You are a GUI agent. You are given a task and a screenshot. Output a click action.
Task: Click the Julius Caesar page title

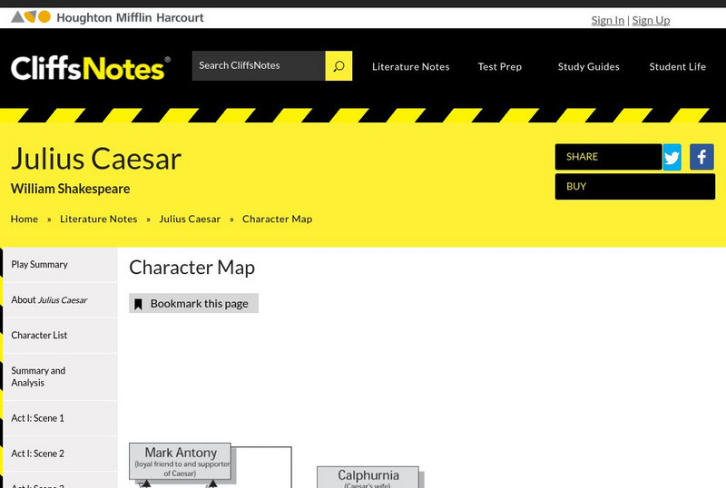pos(96,159)
